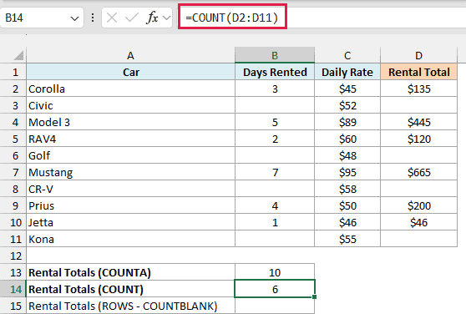Click the COUNTA result cell showing 10
The height and width of the screenshot is (314, 466).
pos(275,272)
